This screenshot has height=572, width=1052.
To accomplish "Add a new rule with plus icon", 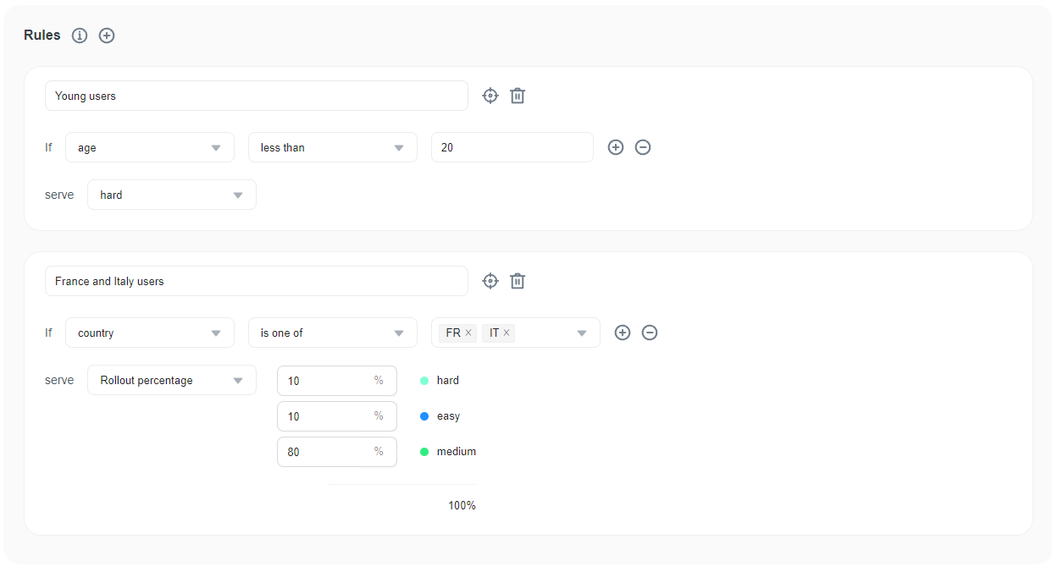I will [x=107, y=36].
